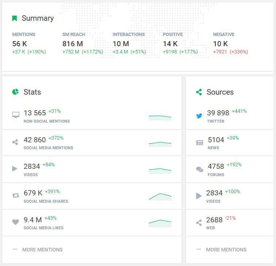The height and width of the screenshot is (266, 276).
Task: Collapse Stats via More Mentions dash icon
Action: click(x=15, y=249)
